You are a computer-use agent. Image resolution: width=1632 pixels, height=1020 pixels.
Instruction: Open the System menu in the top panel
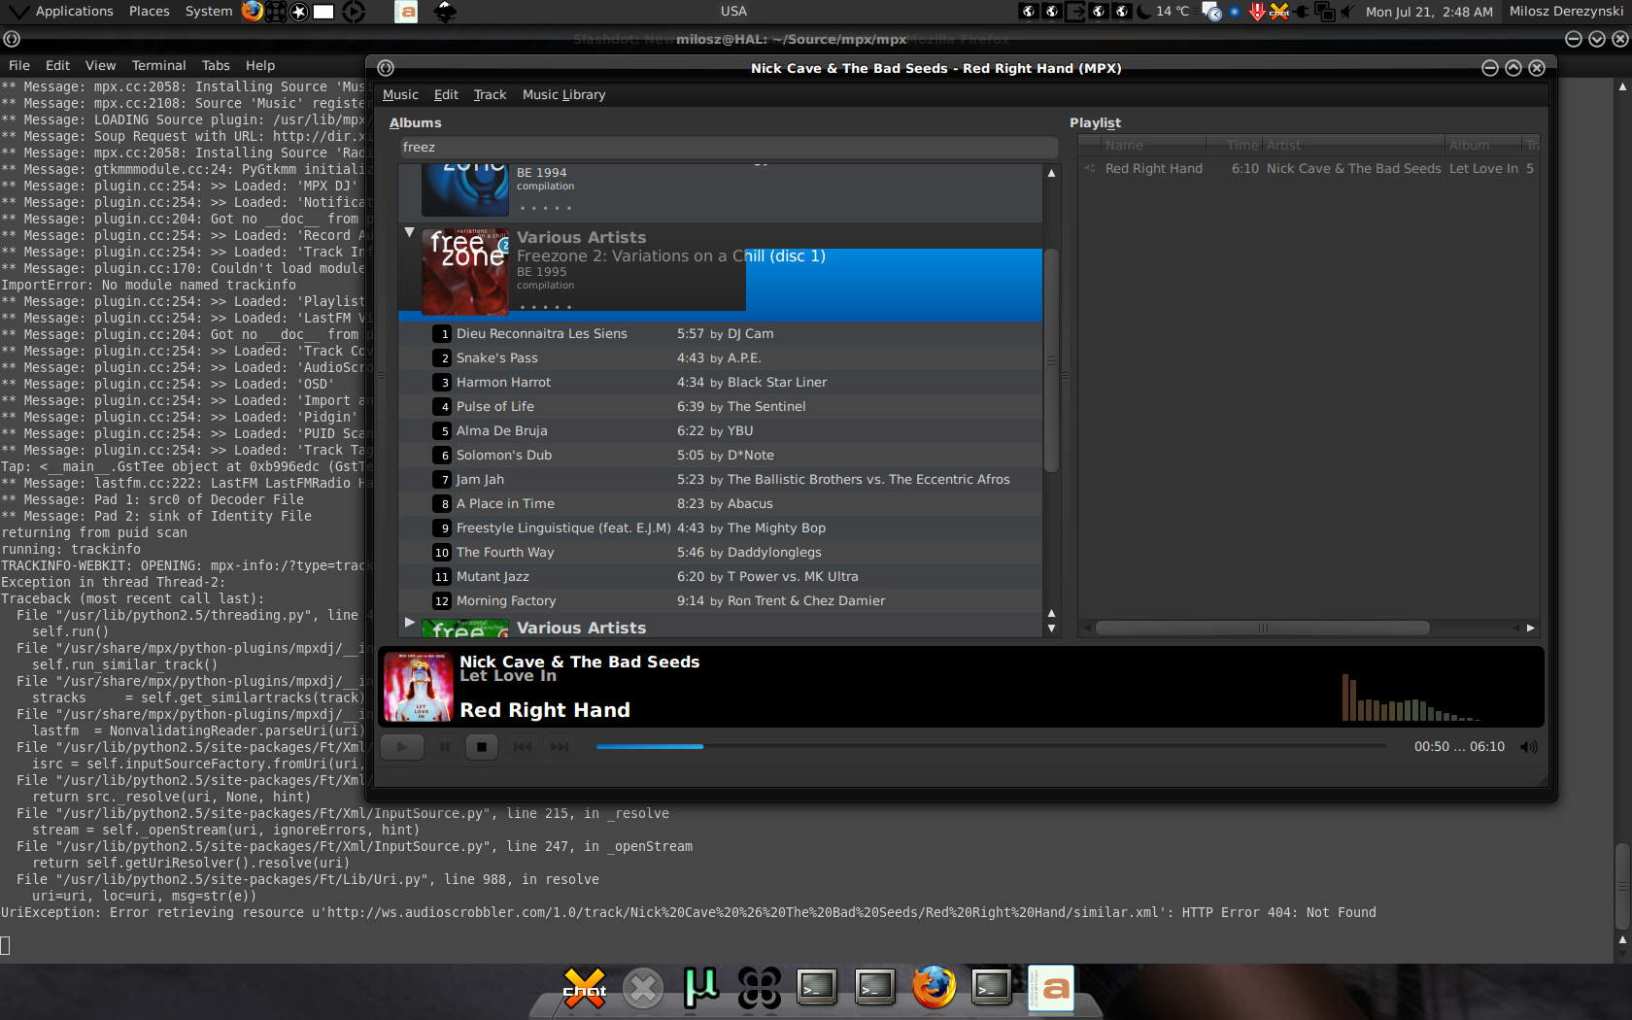pos(209,12)
